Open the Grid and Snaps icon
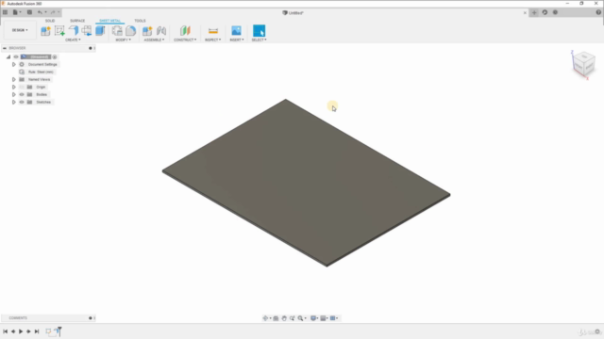This screenshot has height=339, width=604. [x=323, y=318]
